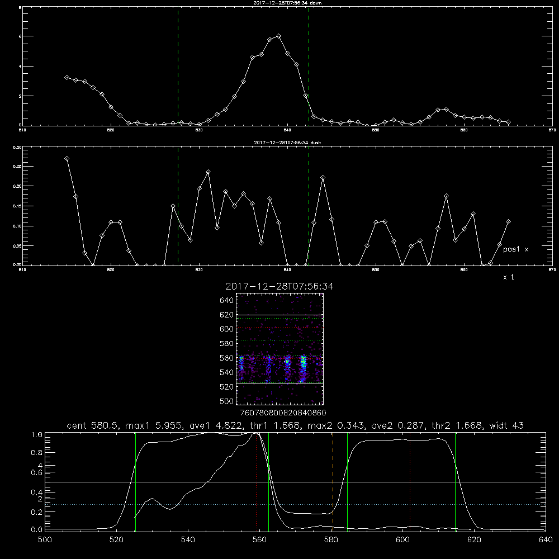Screen dimensions: 559x559
Task: Click bottom plot y-axis value 0.8
Action: [37, 452]
